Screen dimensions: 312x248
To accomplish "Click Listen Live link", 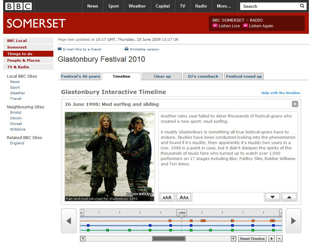I will 229,26.
